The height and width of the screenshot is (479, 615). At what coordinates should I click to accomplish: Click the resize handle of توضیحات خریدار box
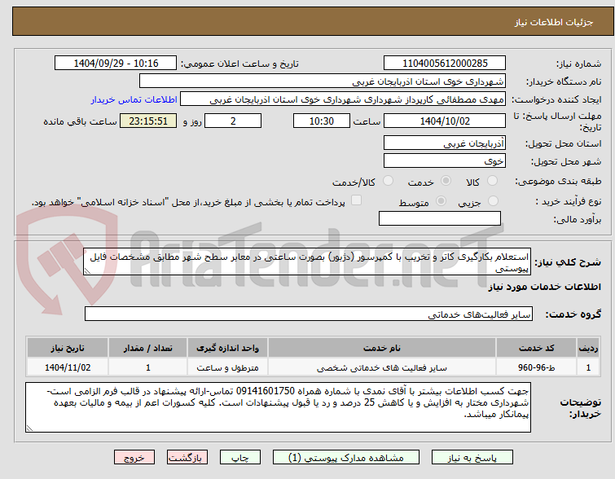[x=29, y=428]
